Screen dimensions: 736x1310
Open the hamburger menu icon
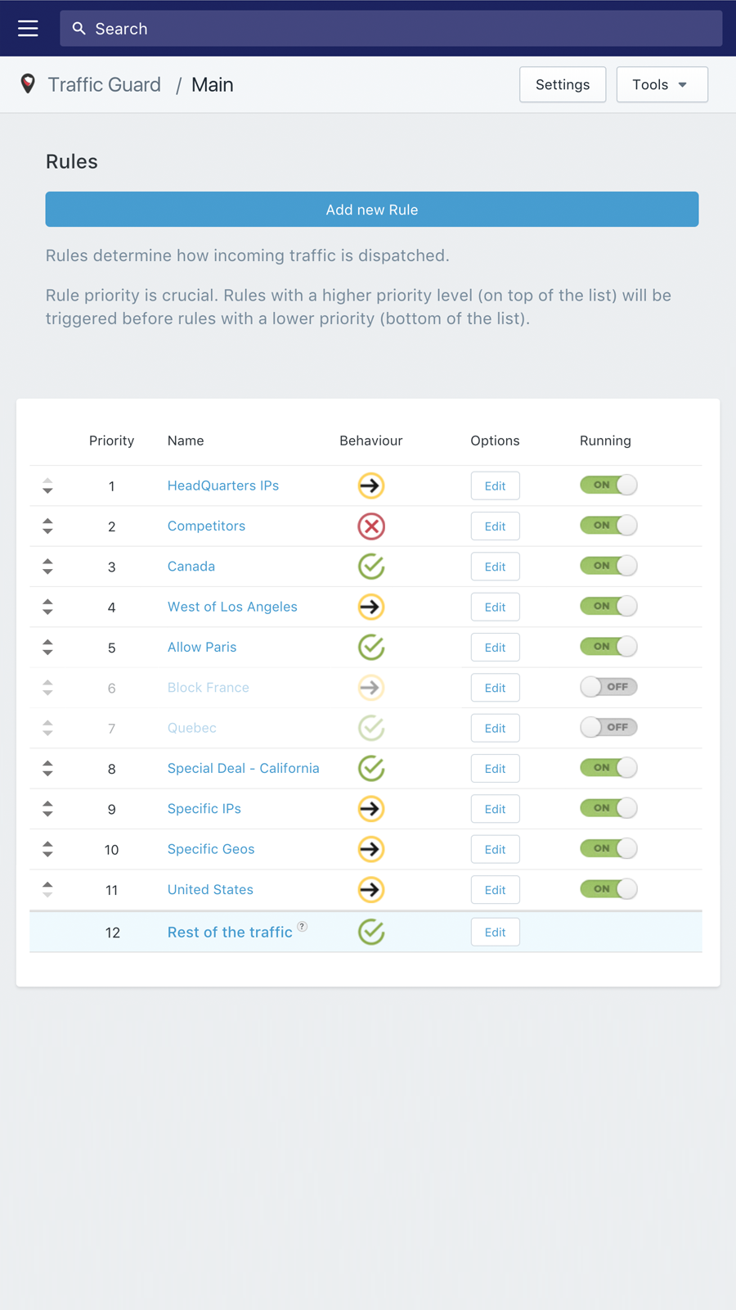point(28,29)
